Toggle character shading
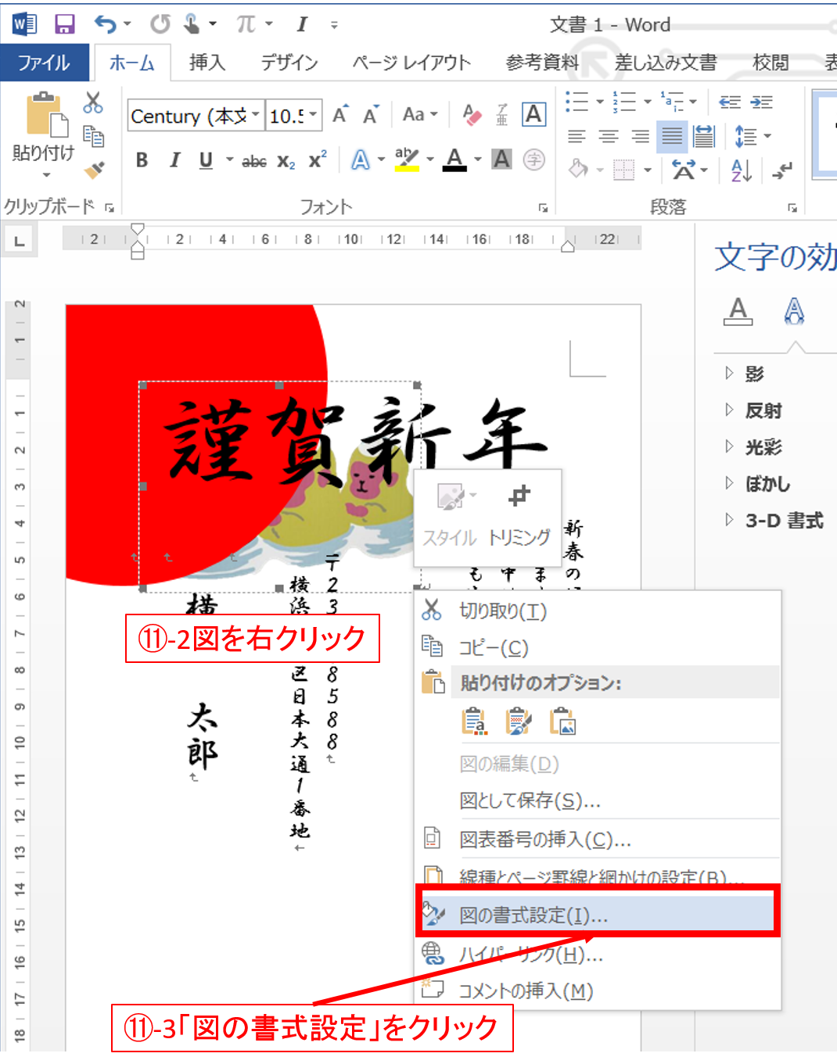This screenshot has width=837, height=1064. click(x=501, y=159)
